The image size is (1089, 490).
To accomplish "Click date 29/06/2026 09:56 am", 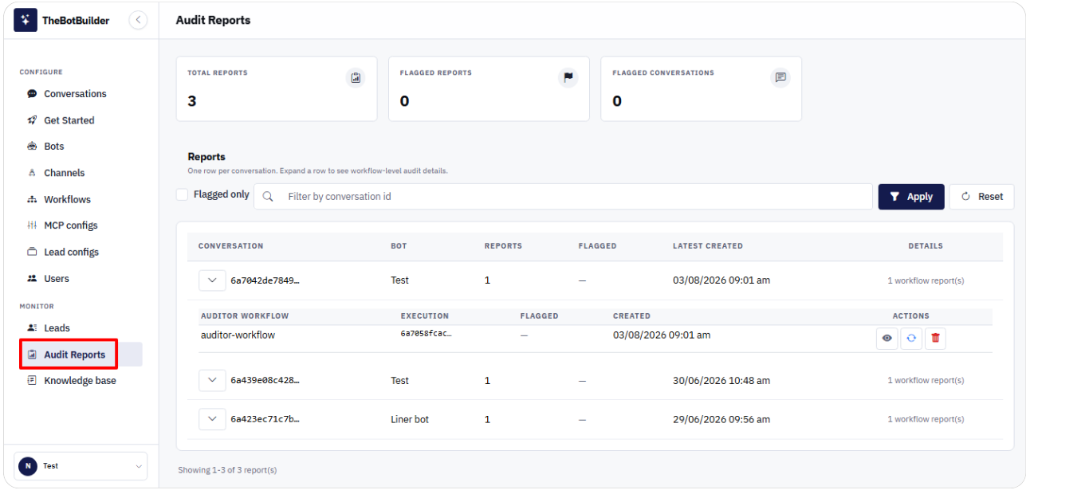I will click(721, 419).
